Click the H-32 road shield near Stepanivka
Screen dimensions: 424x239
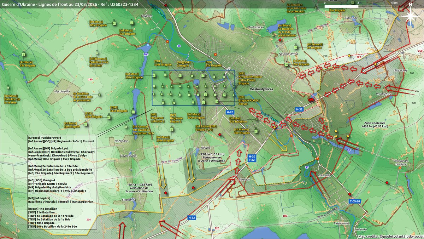[x=192, y=217]
